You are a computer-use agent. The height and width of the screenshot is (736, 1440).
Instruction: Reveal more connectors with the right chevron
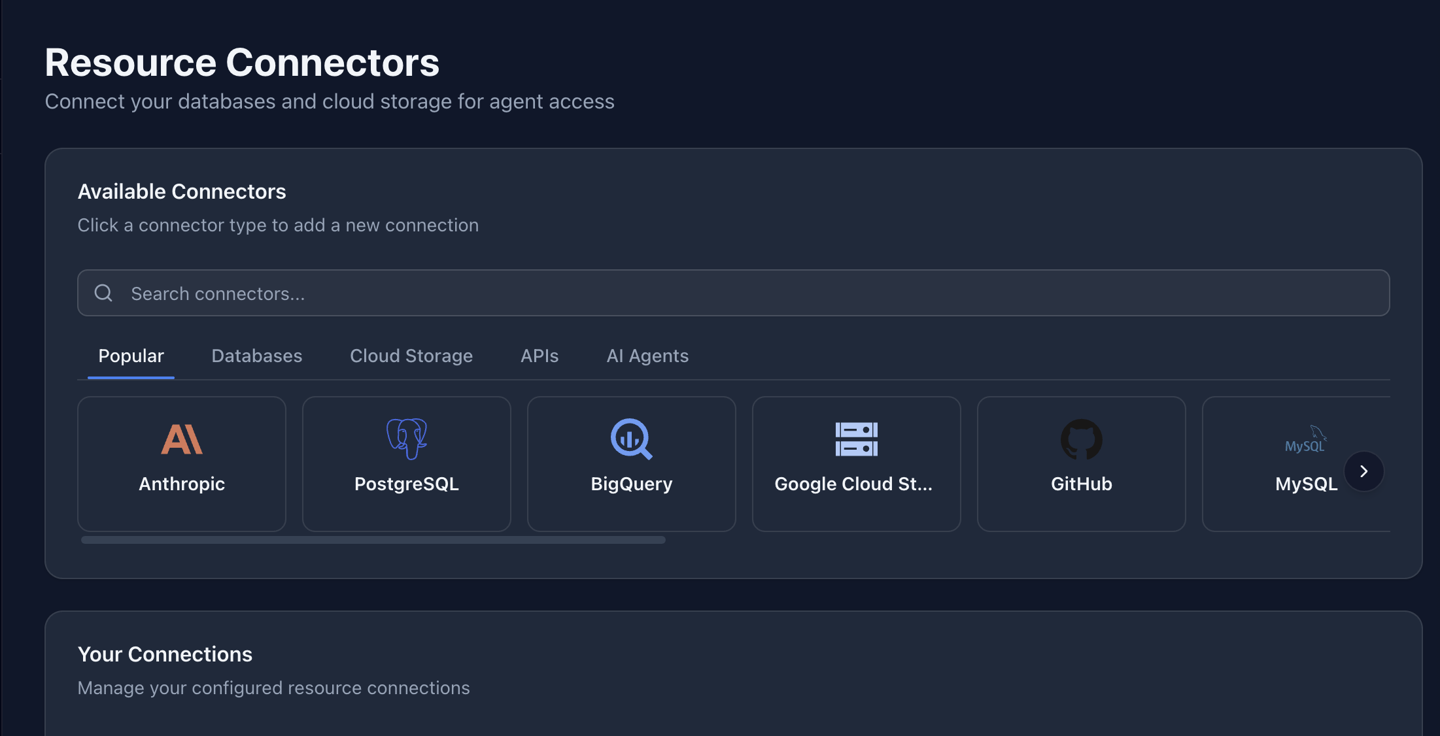(x=1363, y=471)
